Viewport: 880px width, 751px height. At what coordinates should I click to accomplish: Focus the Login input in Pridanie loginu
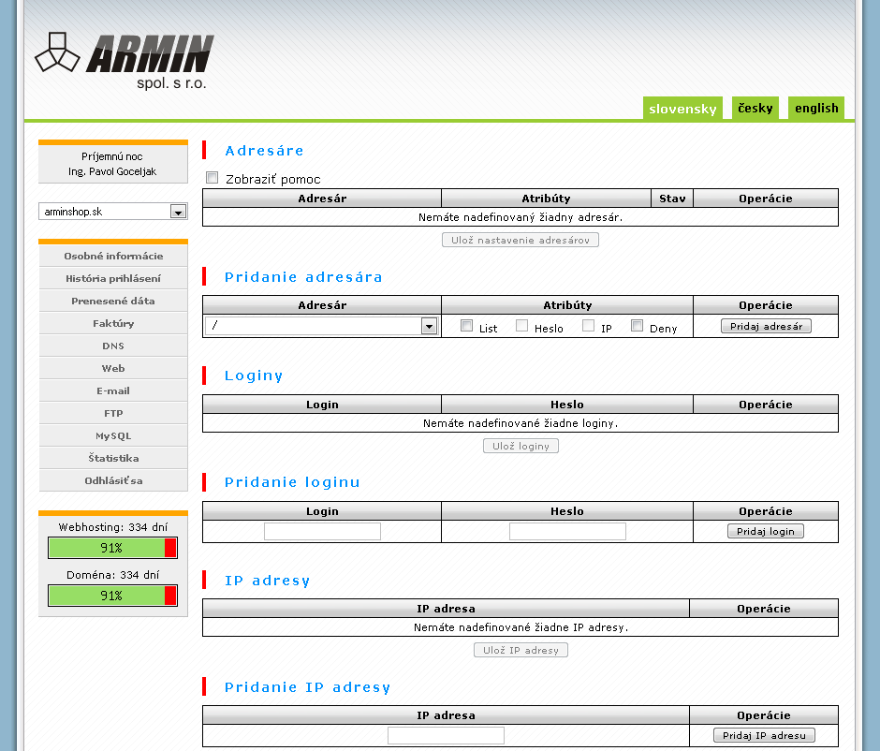point(322,531)
